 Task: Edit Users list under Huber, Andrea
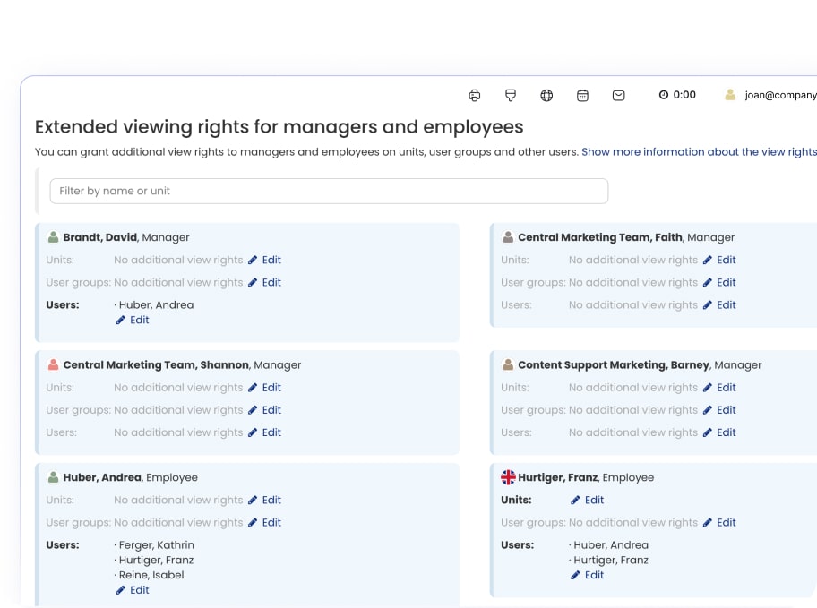click(x=133, y=590)
